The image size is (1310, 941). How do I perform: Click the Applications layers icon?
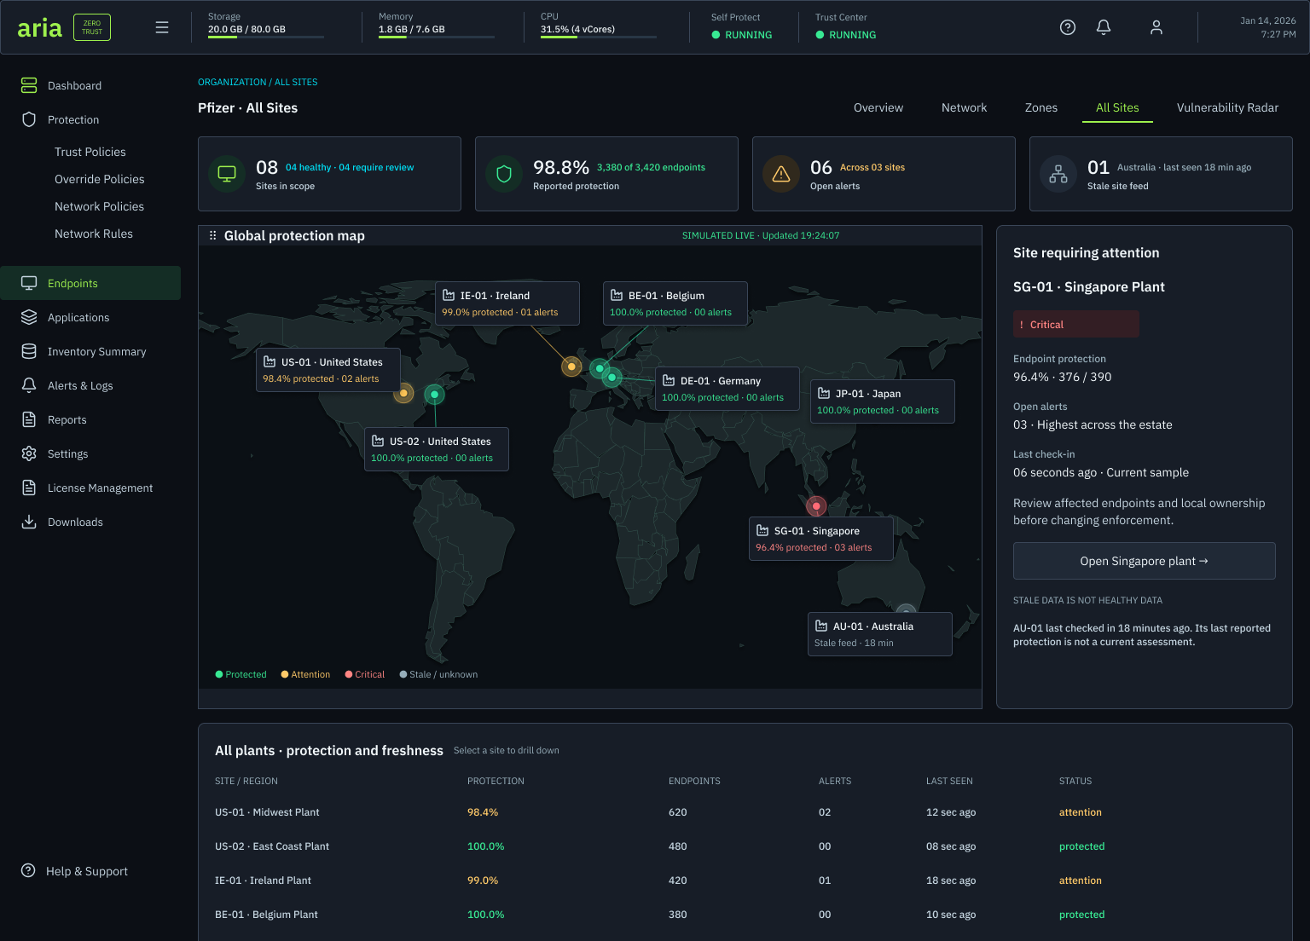pos(29,317)
